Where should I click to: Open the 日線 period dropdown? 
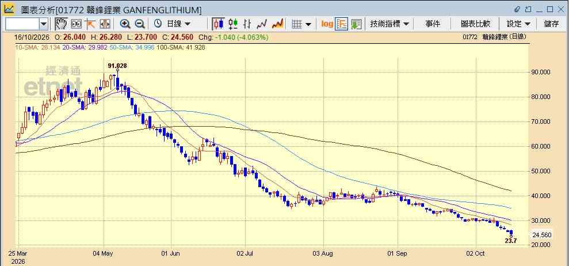tap(178, 24)
